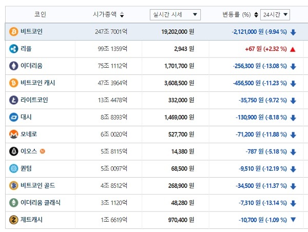Open the 실시간 시세 dropdown
This screenshot has width=308, height=232.
[x=175, y=15]
